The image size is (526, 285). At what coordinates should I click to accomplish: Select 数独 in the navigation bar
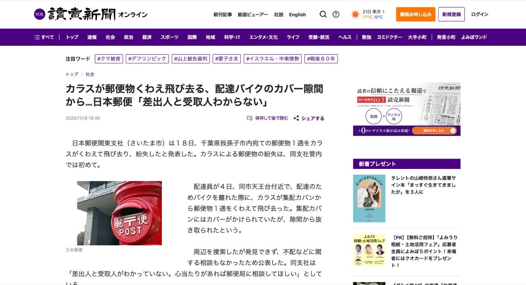pos(367,37)
